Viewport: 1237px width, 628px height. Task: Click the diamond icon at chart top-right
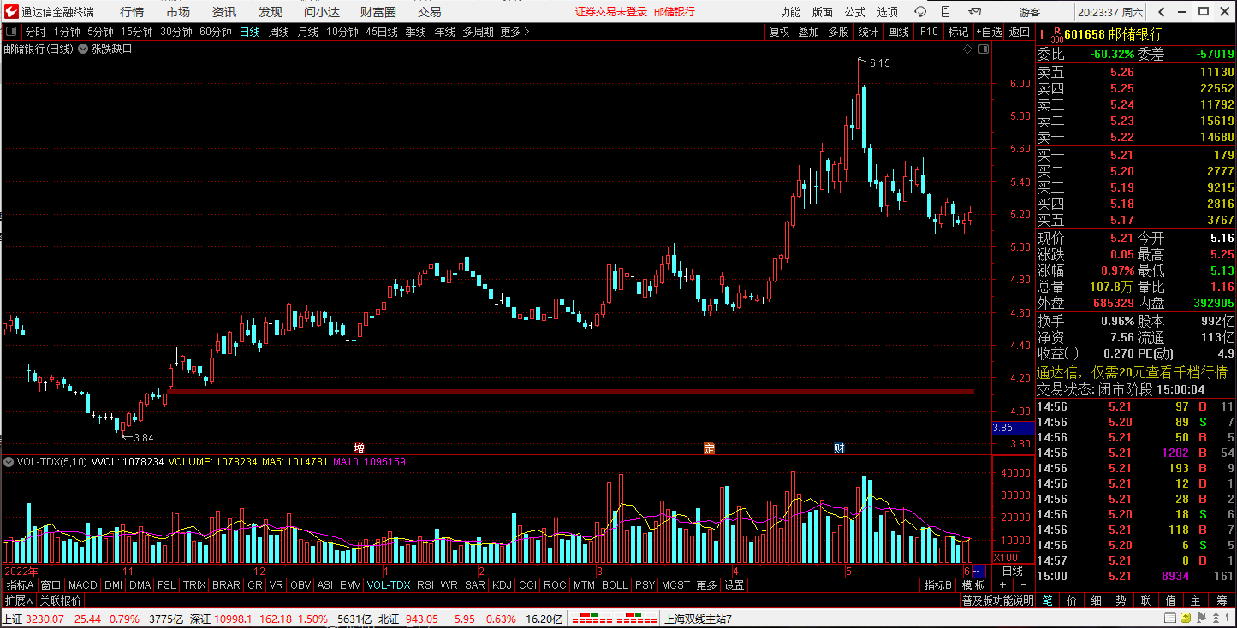(x=968, y=50)
